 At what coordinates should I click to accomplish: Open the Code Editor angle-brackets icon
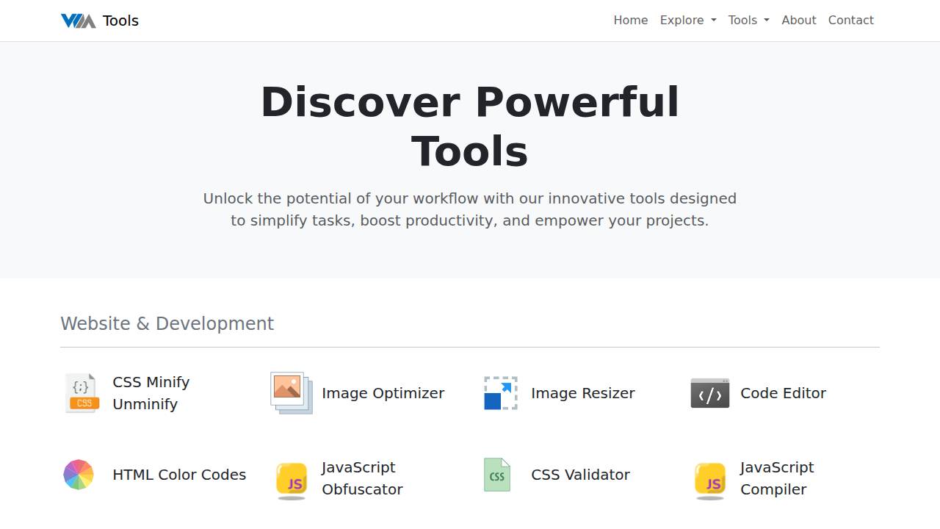pyautogui.click(x=709, y=393)
